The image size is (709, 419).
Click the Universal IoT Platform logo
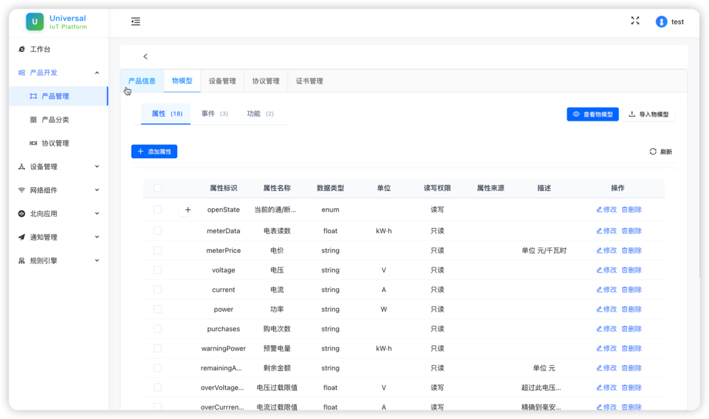coord(35,22)
